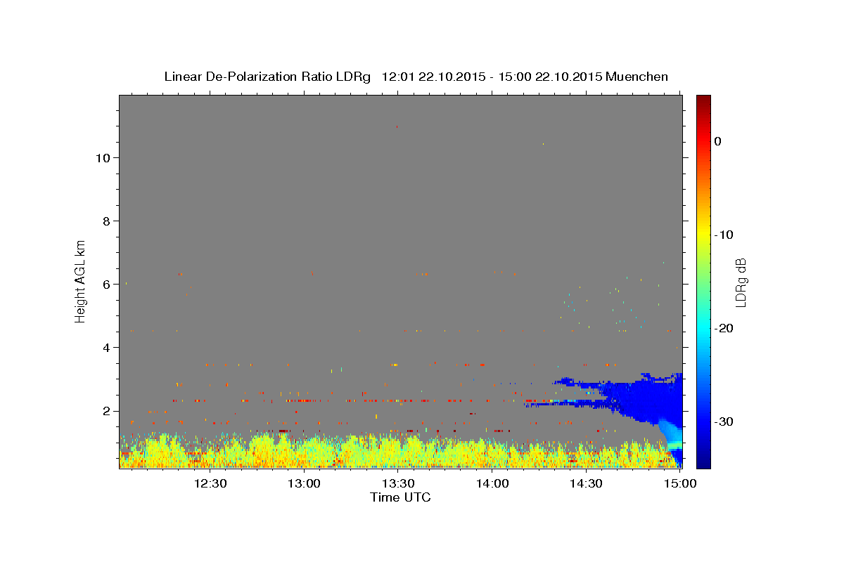Click the colorbar value -30 label
Viewport: 844px width, 562px height.
point(724,421)
